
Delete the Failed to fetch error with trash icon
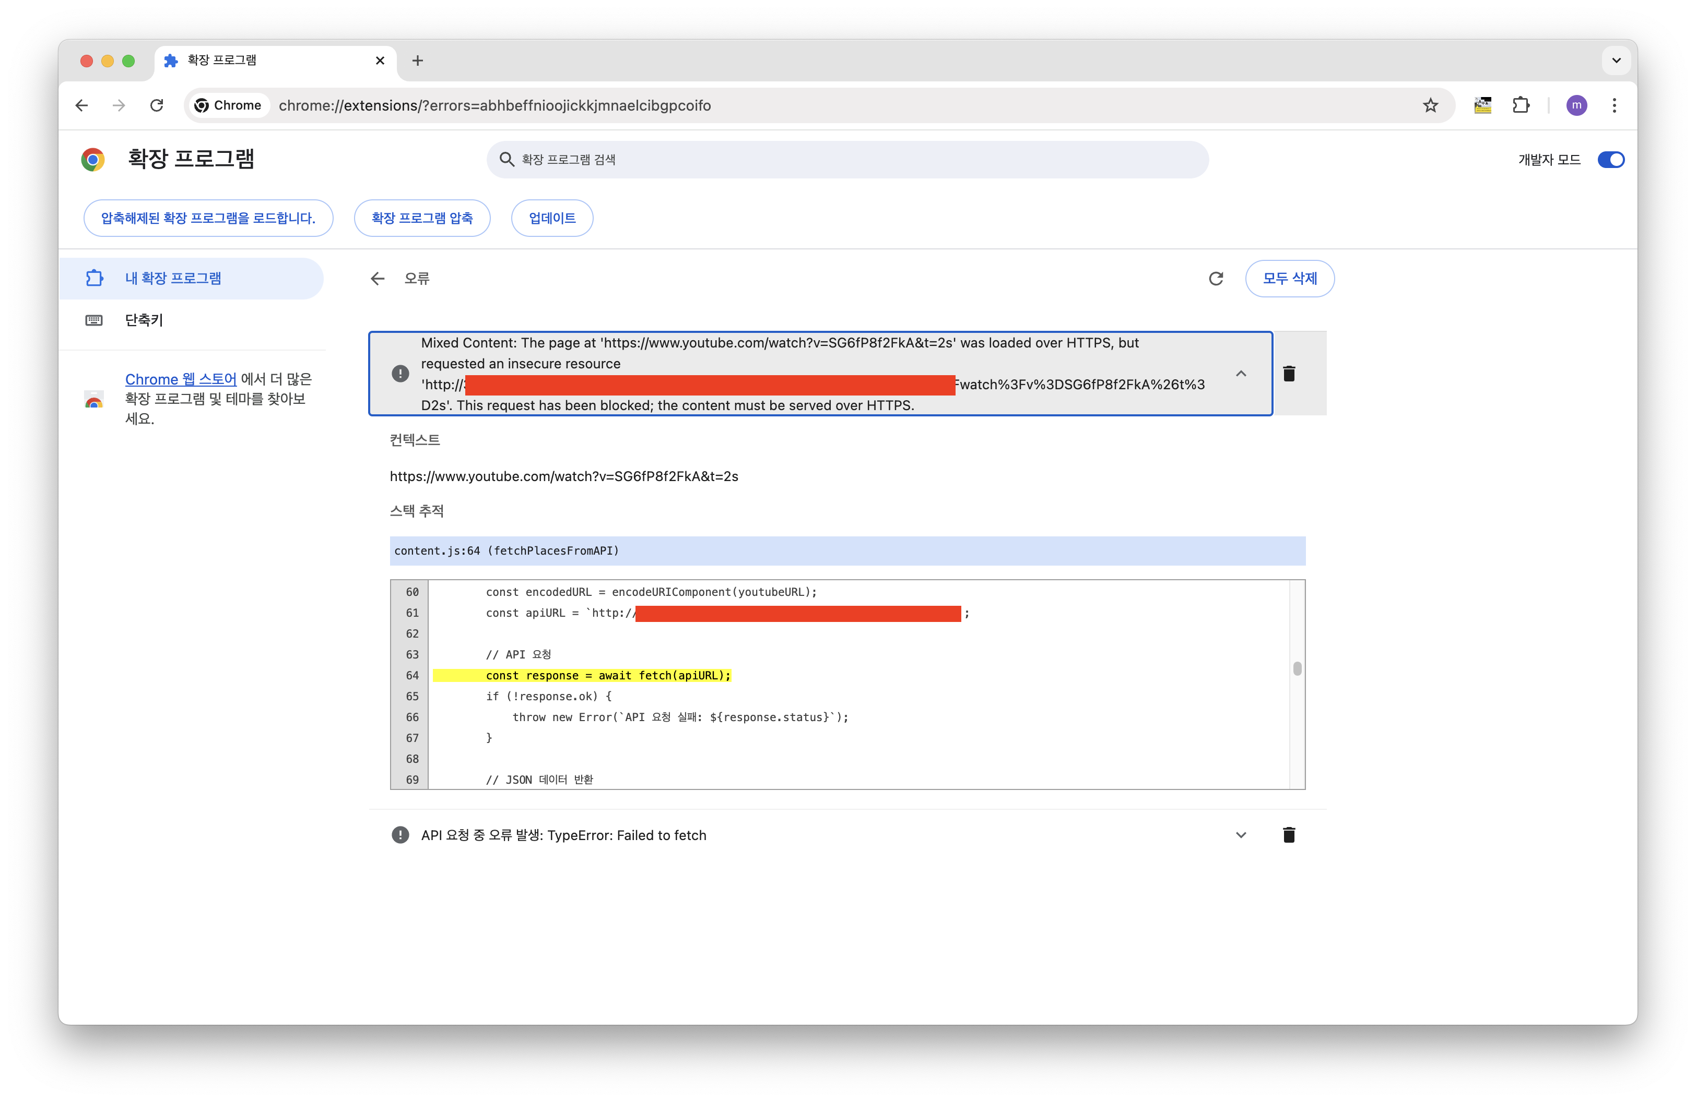click(1288, 835)
